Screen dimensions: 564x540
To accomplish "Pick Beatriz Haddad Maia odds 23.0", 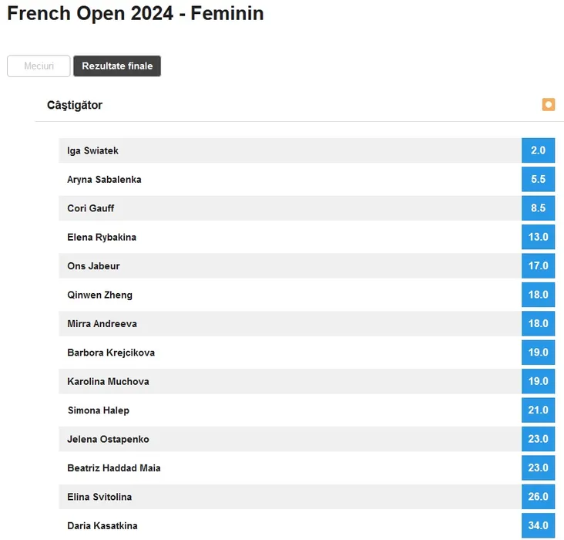I will tap(538, 467).
